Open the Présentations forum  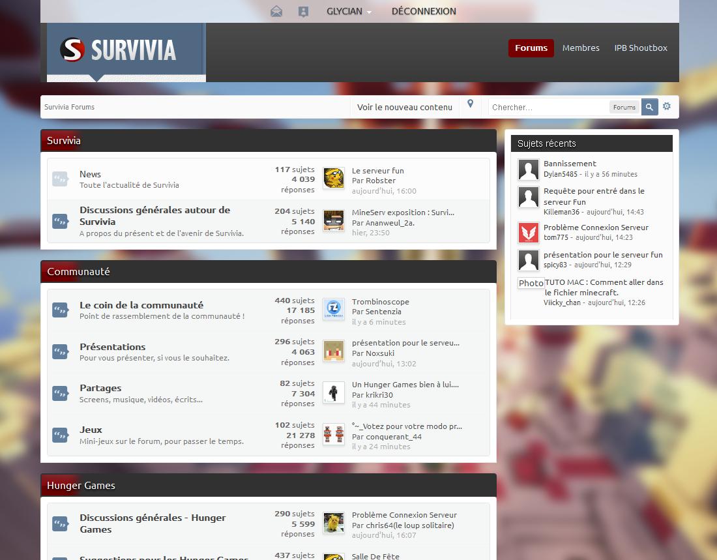pyautogui.click(x=113, y=347)
